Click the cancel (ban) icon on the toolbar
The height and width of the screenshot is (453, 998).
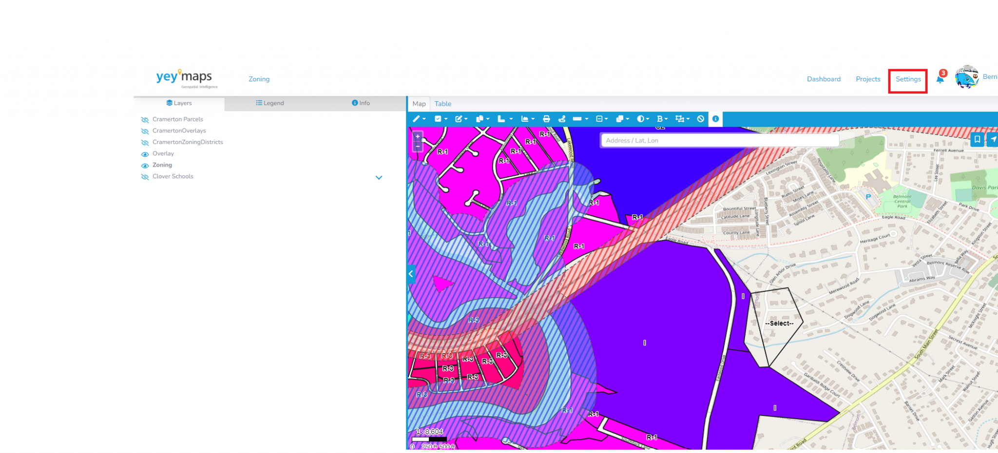[701, 119]
